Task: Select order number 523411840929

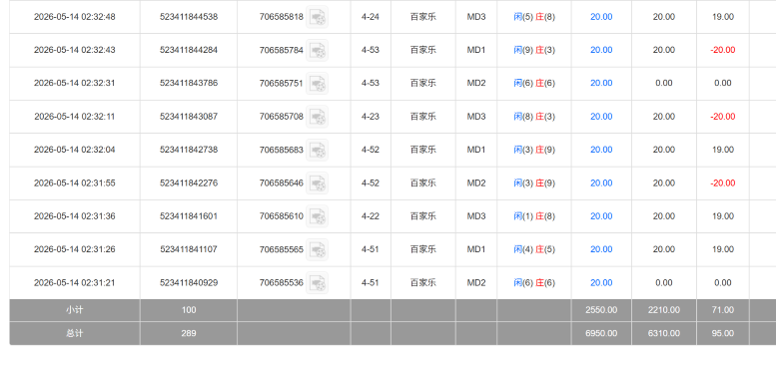Action: coord(189,282)
